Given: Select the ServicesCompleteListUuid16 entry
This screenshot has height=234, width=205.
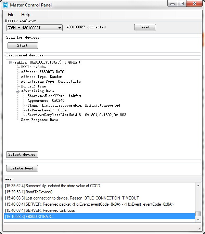Looking at the screenshot, I should pyautogui.click(x=77, y=115).
